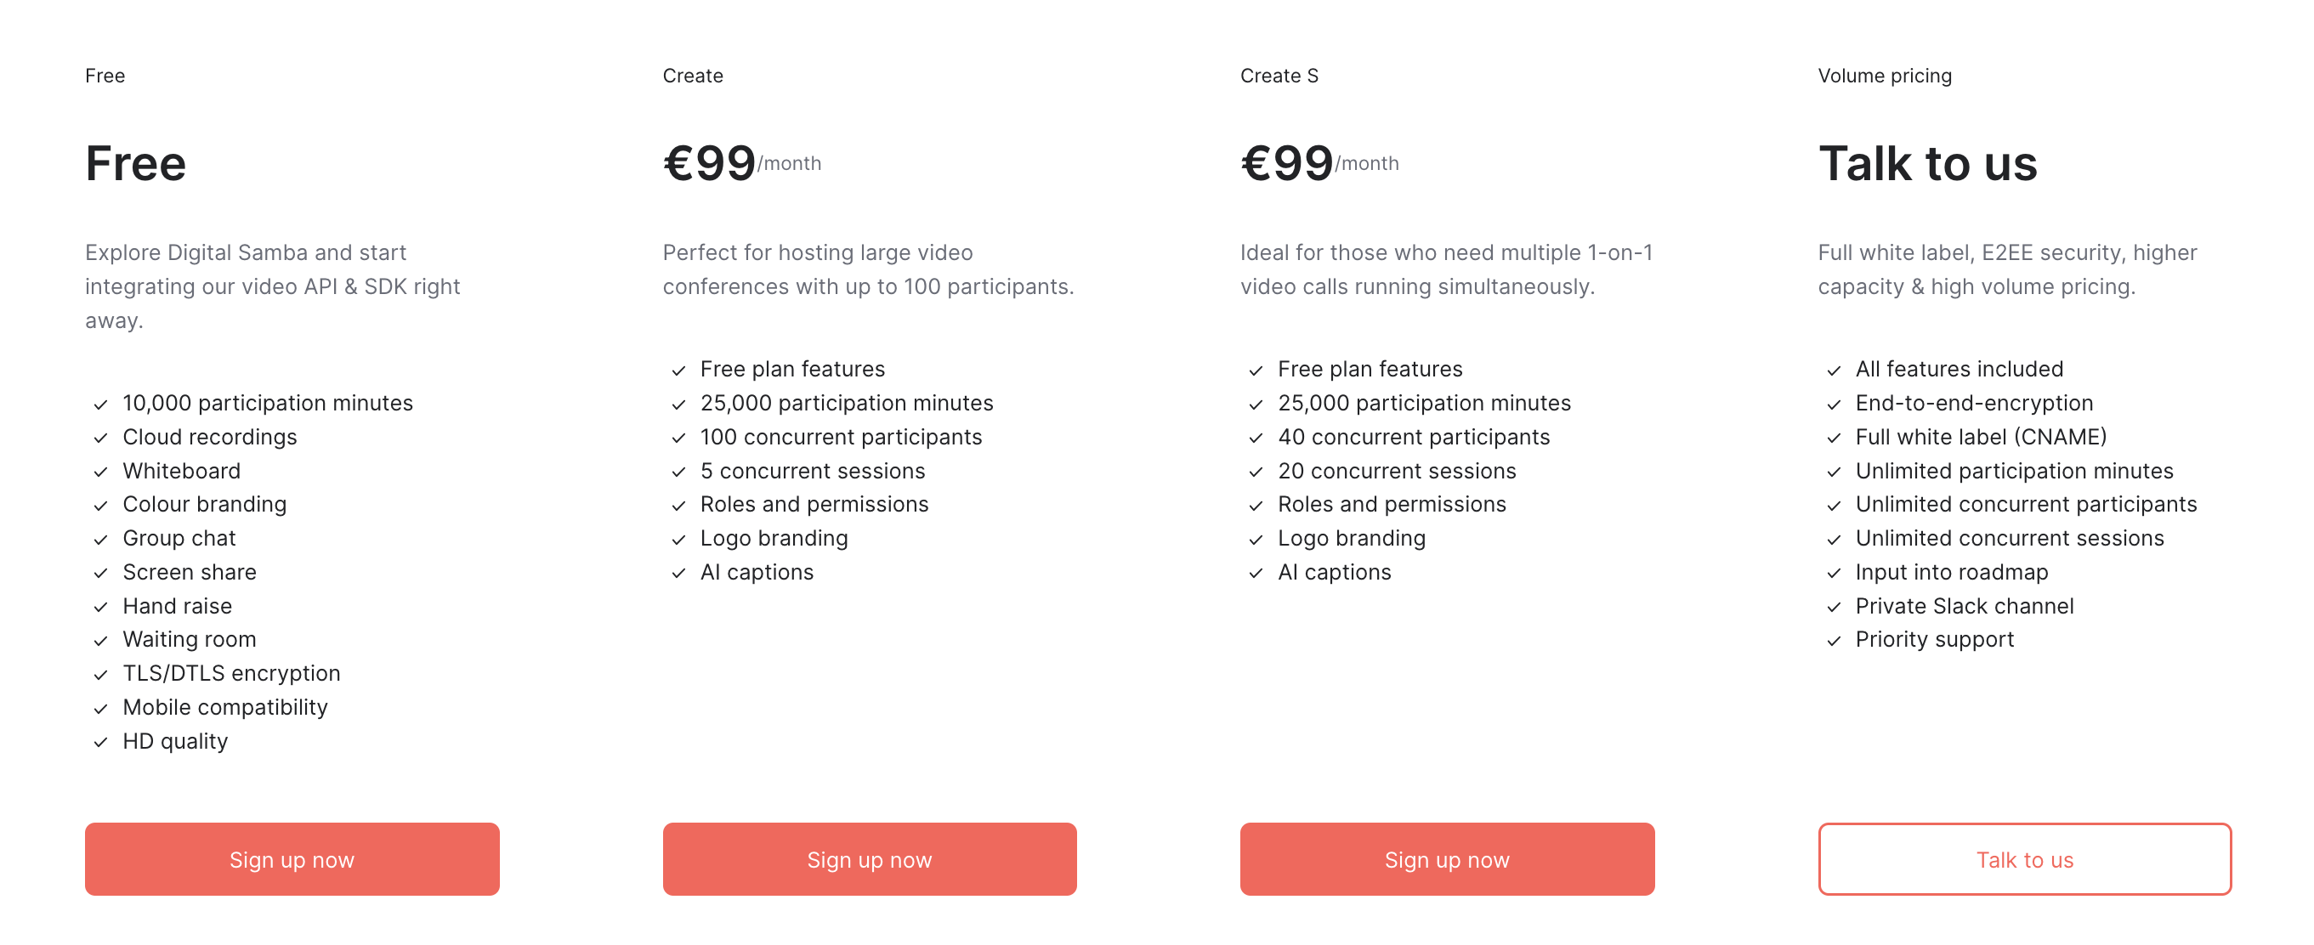Click the checkmark beside End-to-end-encryption
The height and width of the screenshot is (945, 2314).
click(x=1835, y=405)
